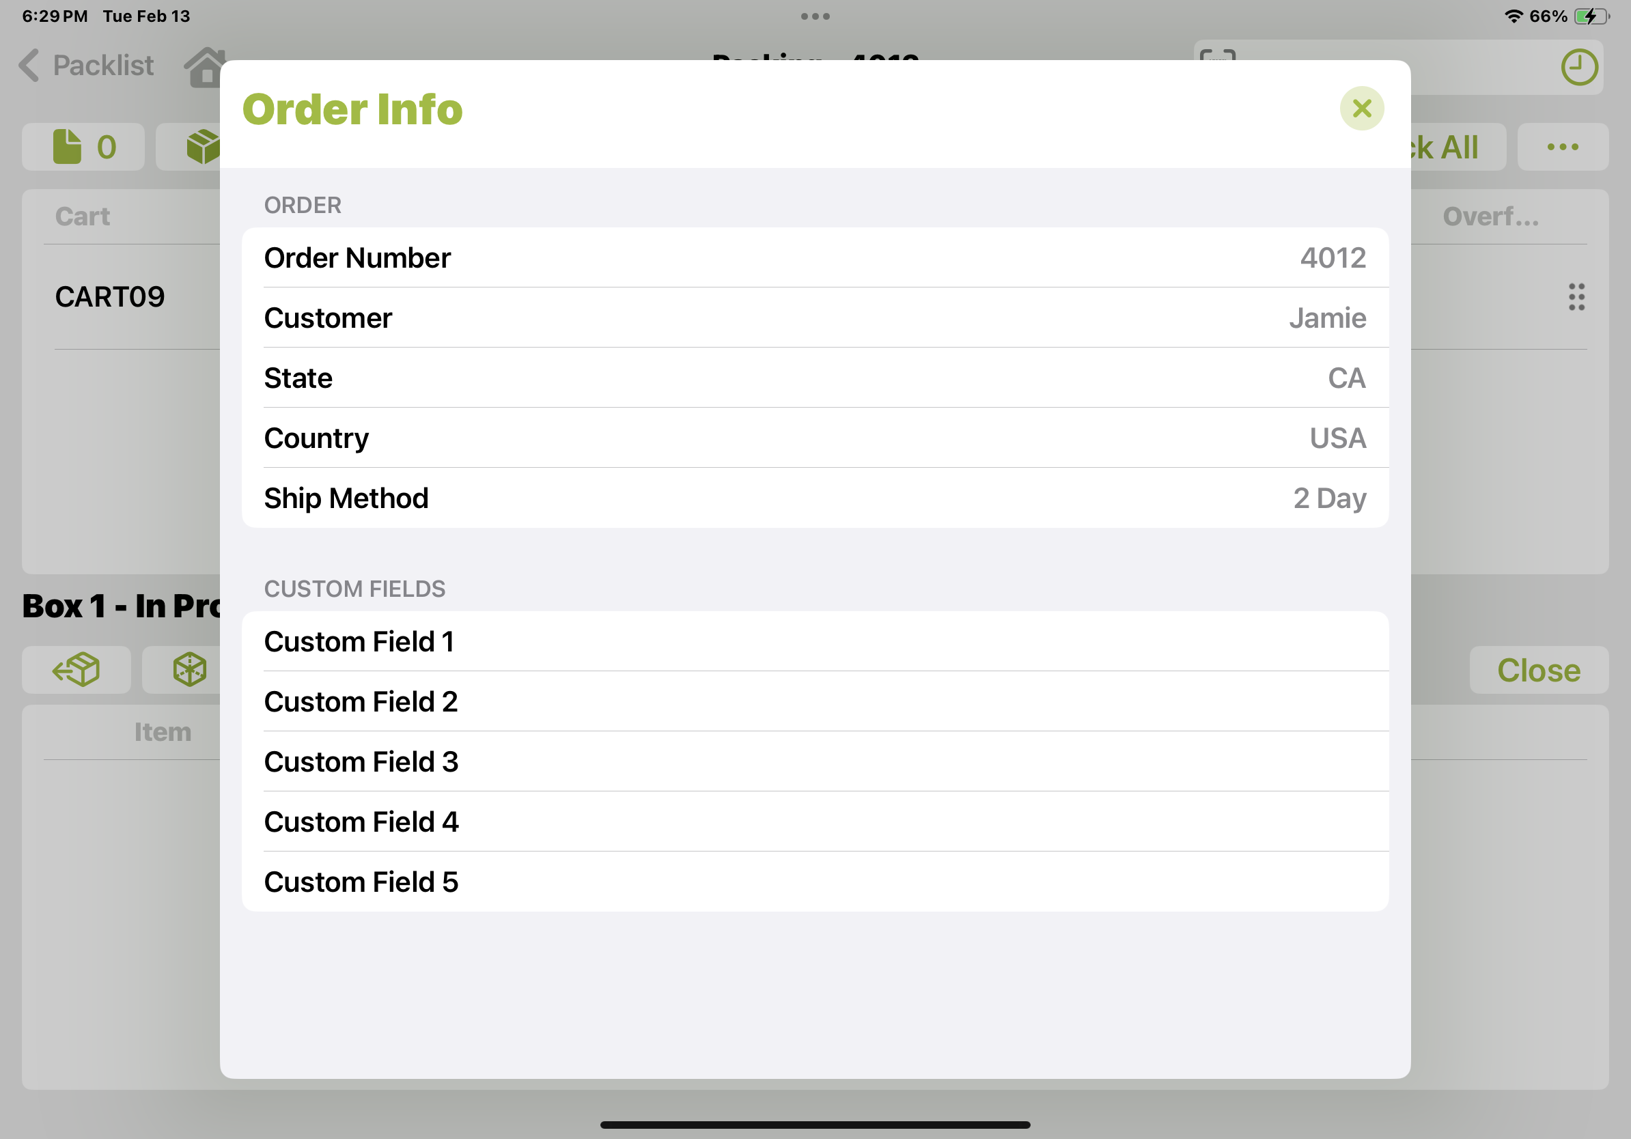The height and width of the screenshot is (1139, 1631).
Task: Tap Custom Field 5 row
Action: coord(814,882)
